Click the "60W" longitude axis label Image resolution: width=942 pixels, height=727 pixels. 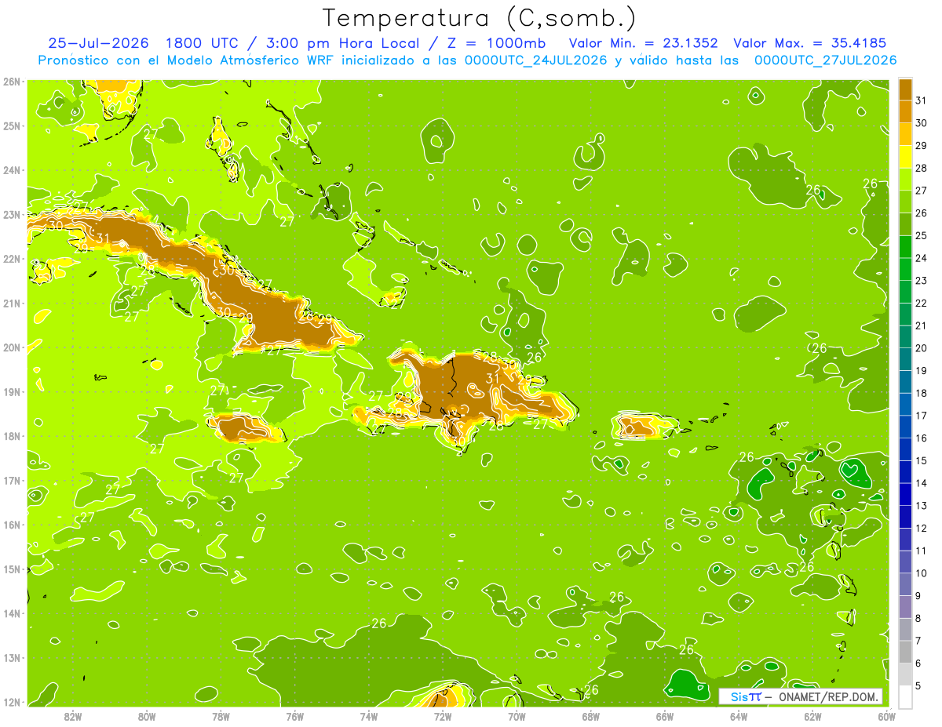(886, 717)
